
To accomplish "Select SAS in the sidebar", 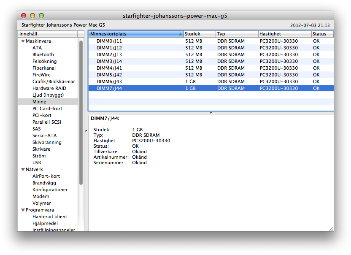I will tap(36, 129).
